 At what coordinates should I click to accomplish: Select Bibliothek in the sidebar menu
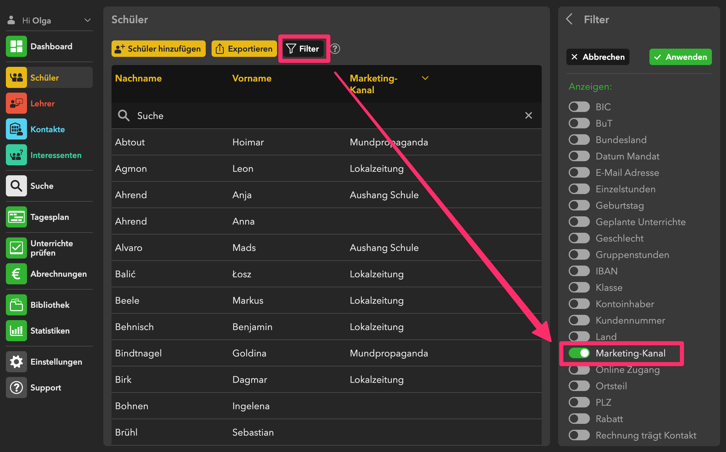point(50,305)
